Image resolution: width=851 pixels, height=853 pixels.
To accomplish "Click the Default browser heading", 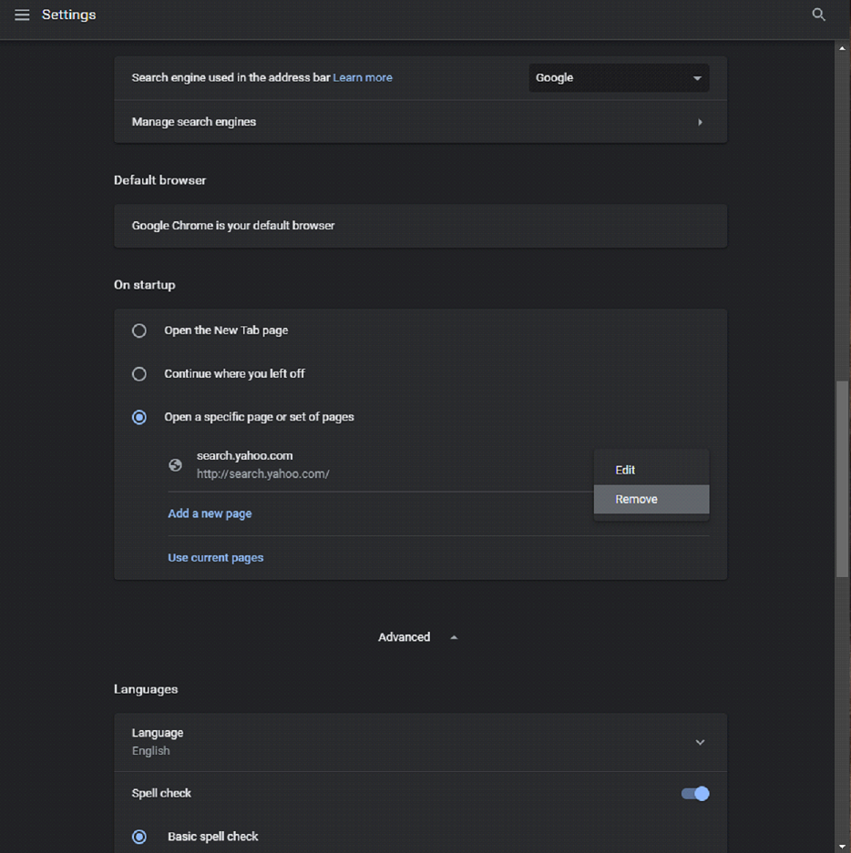I will 160,180.
